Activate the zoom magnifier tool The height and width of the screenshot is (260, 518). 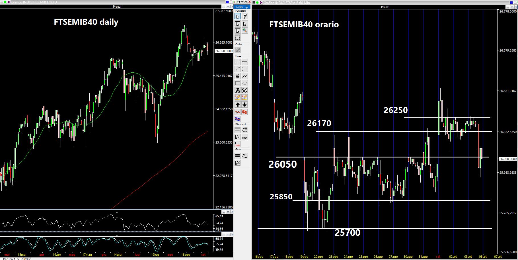tap(244, 31)
